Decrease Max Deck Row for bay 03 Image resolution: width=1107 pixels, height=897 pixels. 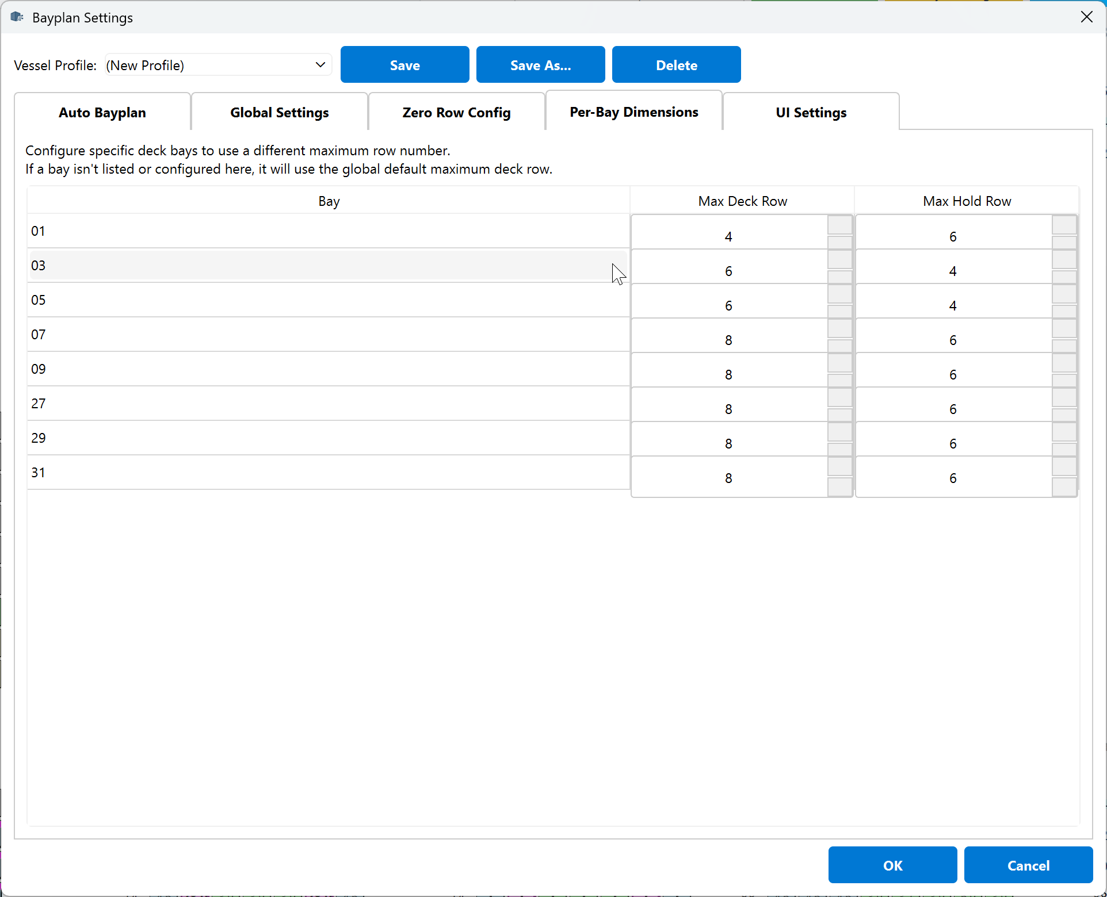point(840,277)
